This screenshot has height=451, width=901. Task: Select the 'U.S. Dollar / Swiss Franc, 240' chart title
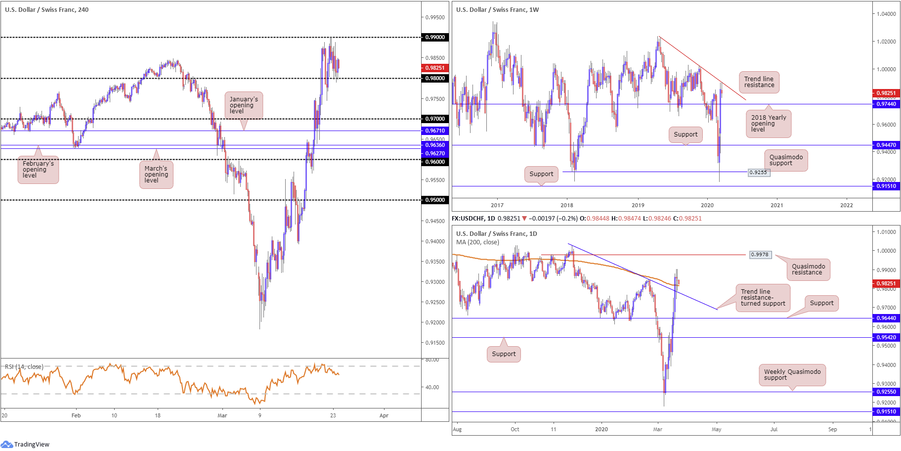(47, 9)
